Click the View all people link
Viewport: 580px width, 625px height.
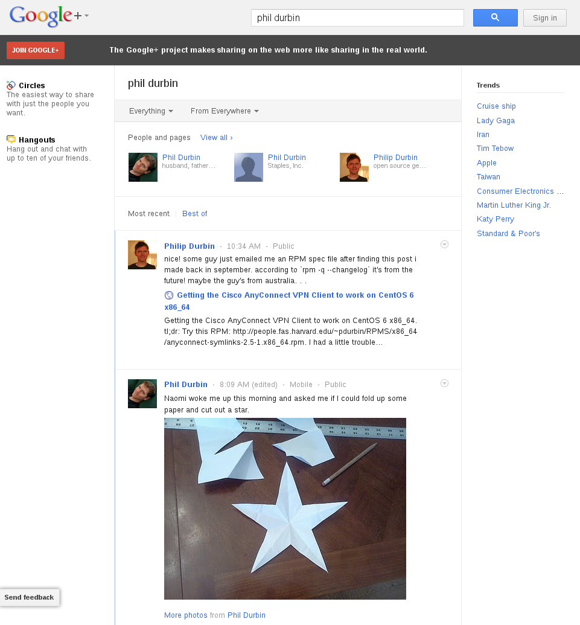[216, 138]
